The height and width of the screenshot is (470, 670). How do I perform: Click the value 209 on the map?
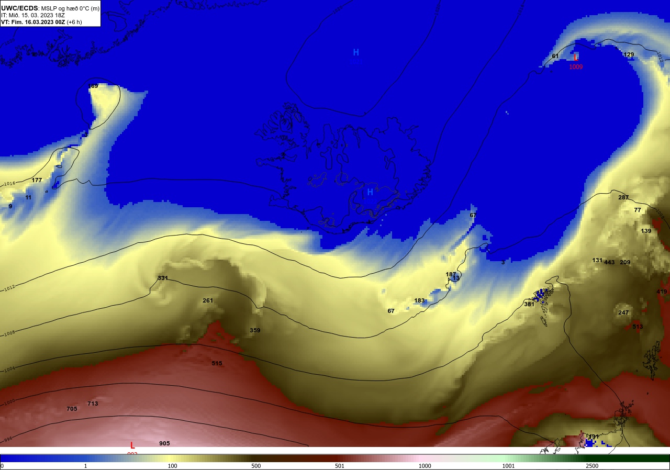pyautogui.click(x=625, y=262)
